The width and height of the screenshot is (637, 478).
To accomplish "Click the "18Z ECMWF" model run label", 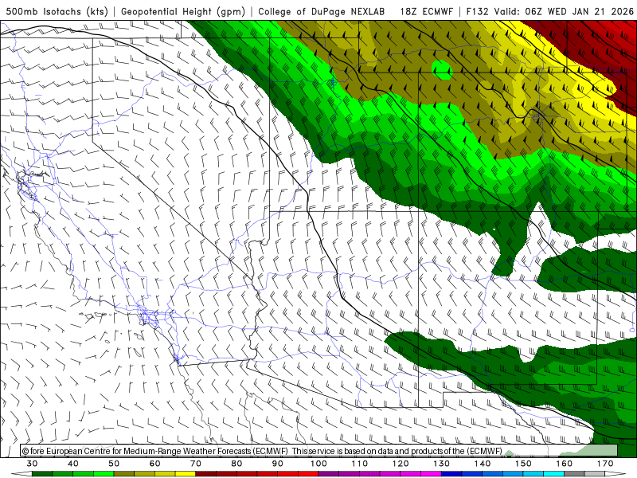I will pos(426,11).
